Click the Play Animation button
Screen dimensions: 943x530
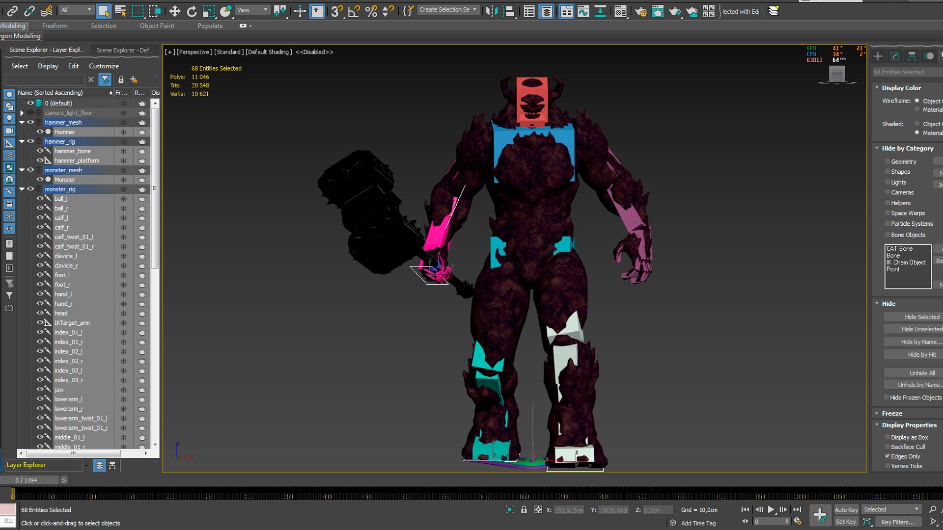tap(771, 510)
